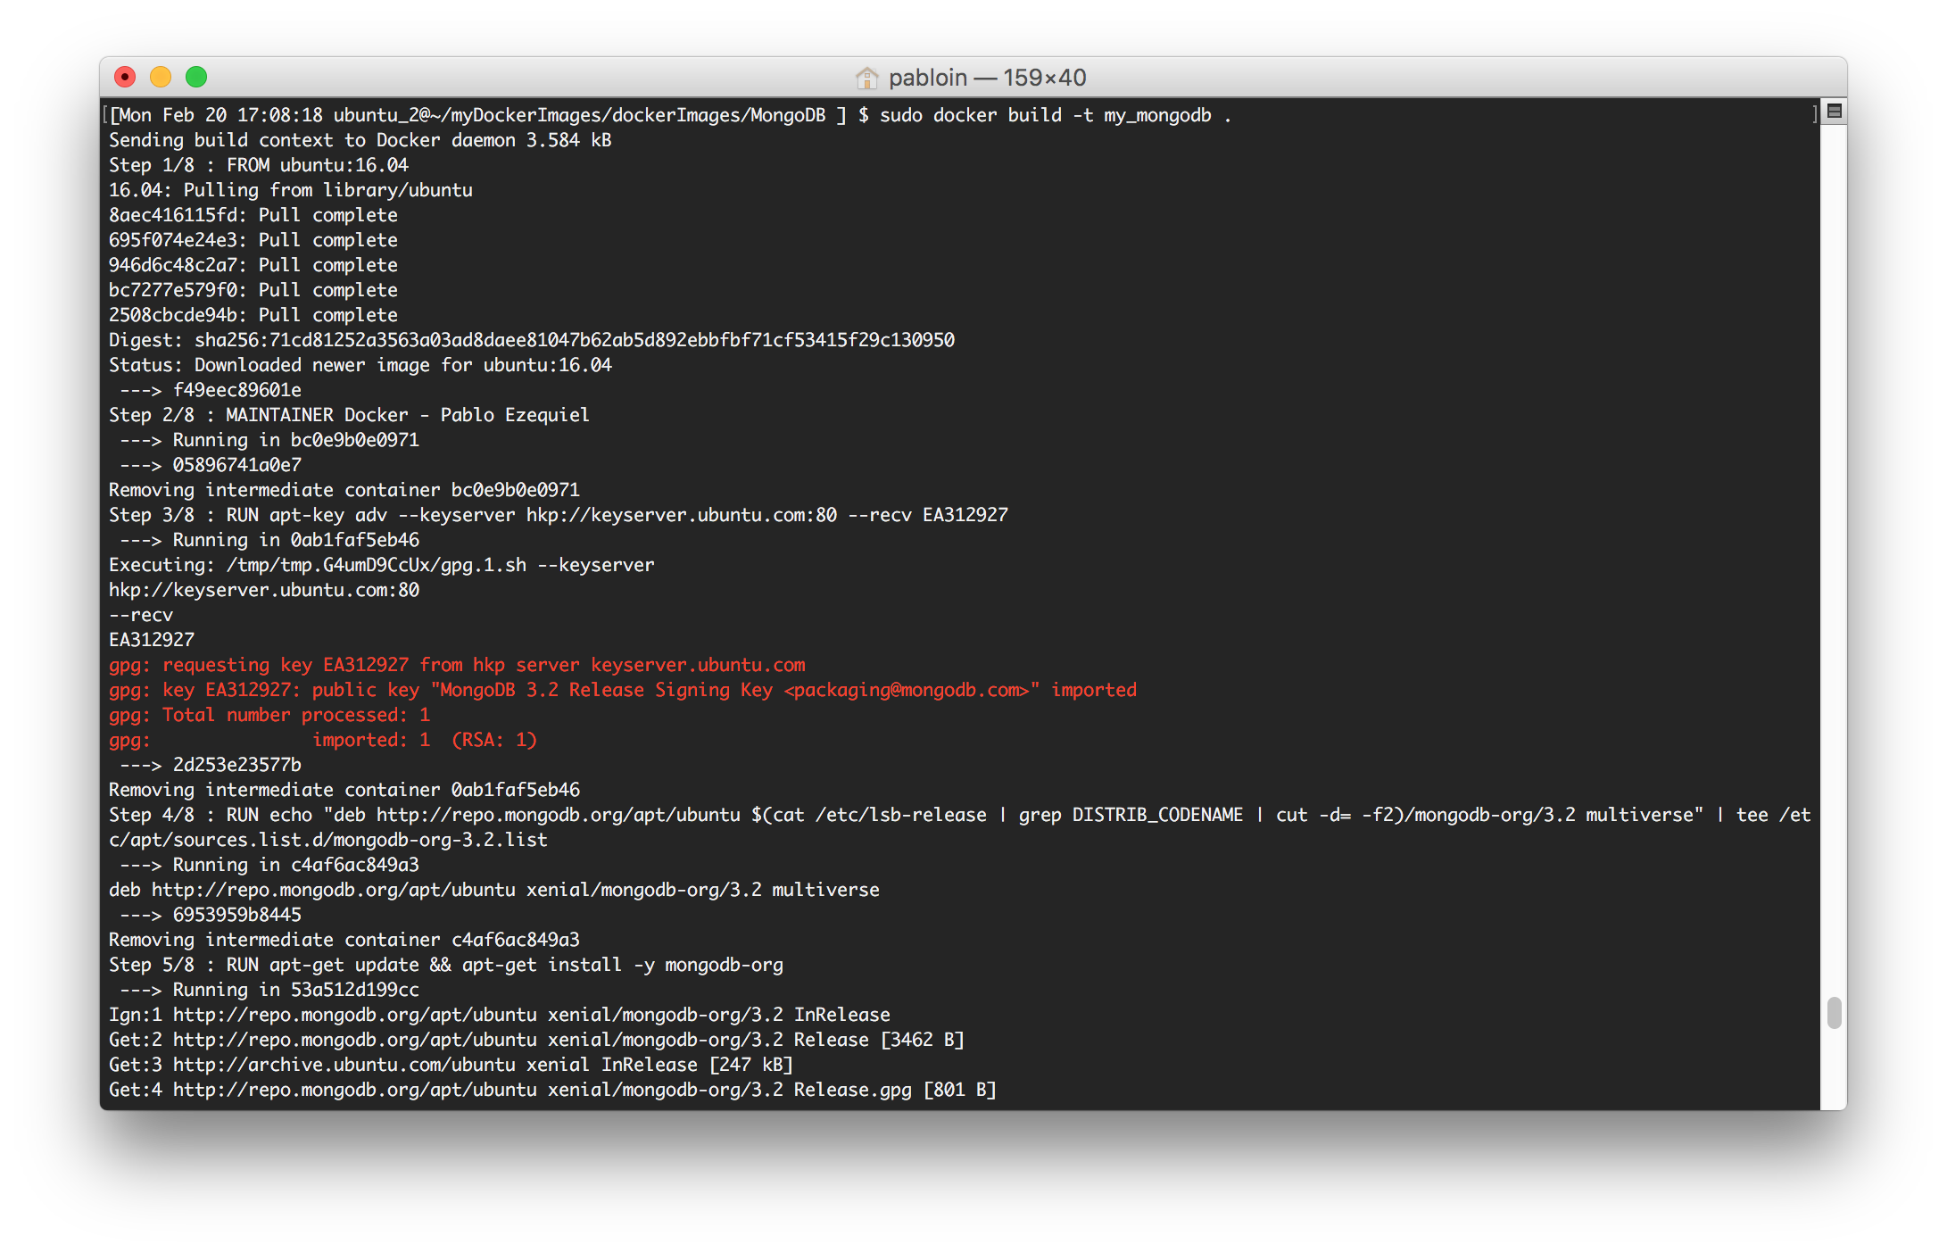Screen dimensions: 1947x1253
Task: Close the terminal window with red button
Action: coord(125,78)
